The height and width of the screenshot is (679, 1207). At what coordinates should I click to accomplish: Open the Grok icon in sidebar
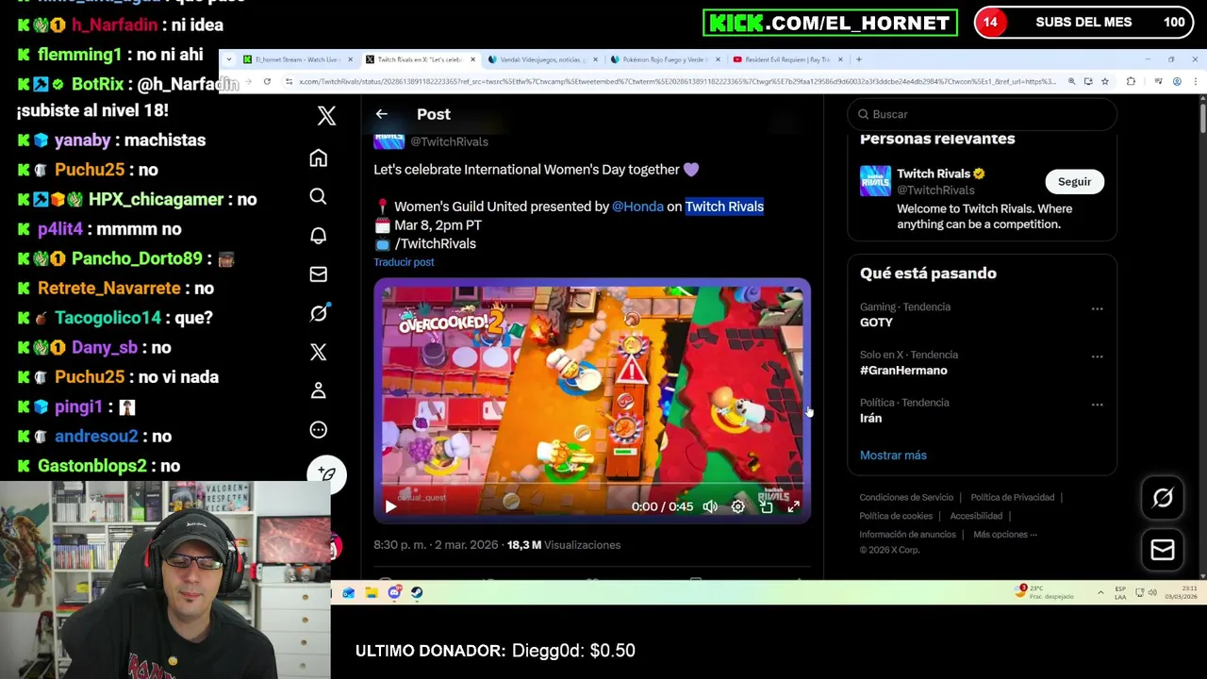319,313
